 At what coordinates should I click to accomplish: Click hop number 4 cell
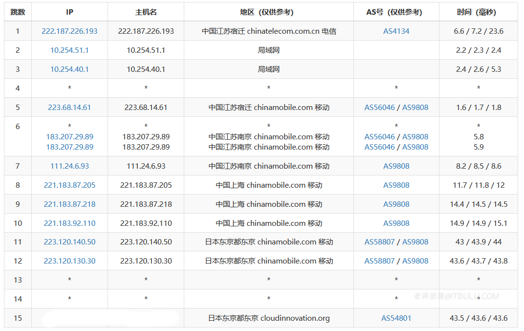pyautogui.click(x=18, y=88)
